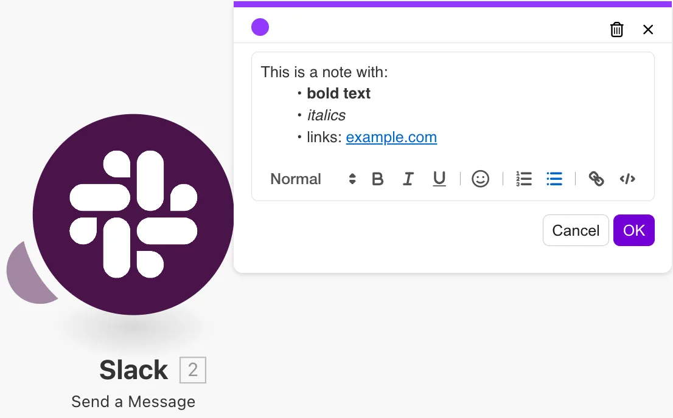Insert a link using chain icon
The height and width of the screenshot is (418, 673).
click(x=596, y=179)
